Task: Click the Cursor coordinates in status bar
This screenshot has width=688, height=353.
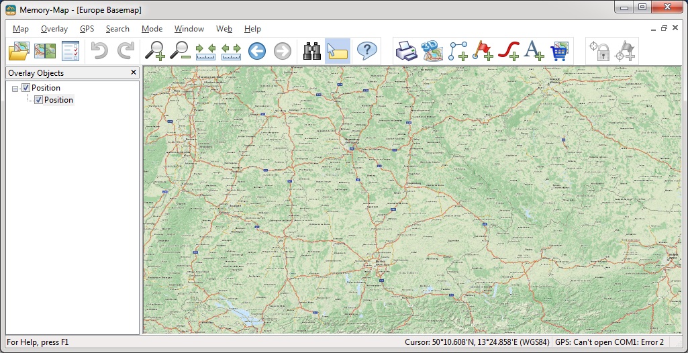Action: click(477, 342)
